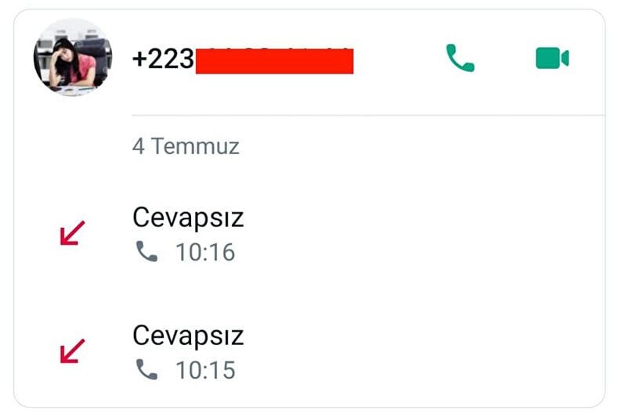Tap the gray phone icon next to 10:15

146,369
